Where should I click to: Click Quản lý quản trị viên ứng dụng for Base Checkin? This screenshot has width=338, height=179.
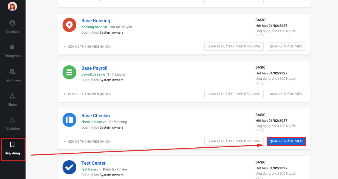tap(234, 141)
